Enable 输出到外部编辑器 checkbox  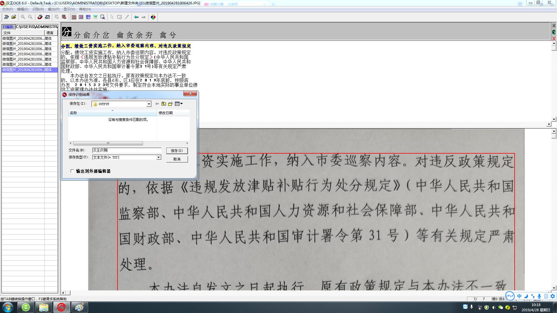pyautogui.click(x=72, y=171)
